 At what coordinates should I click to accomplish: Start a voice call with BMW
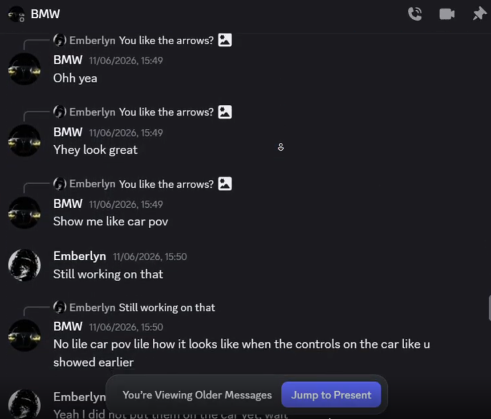tap(415, 14)
